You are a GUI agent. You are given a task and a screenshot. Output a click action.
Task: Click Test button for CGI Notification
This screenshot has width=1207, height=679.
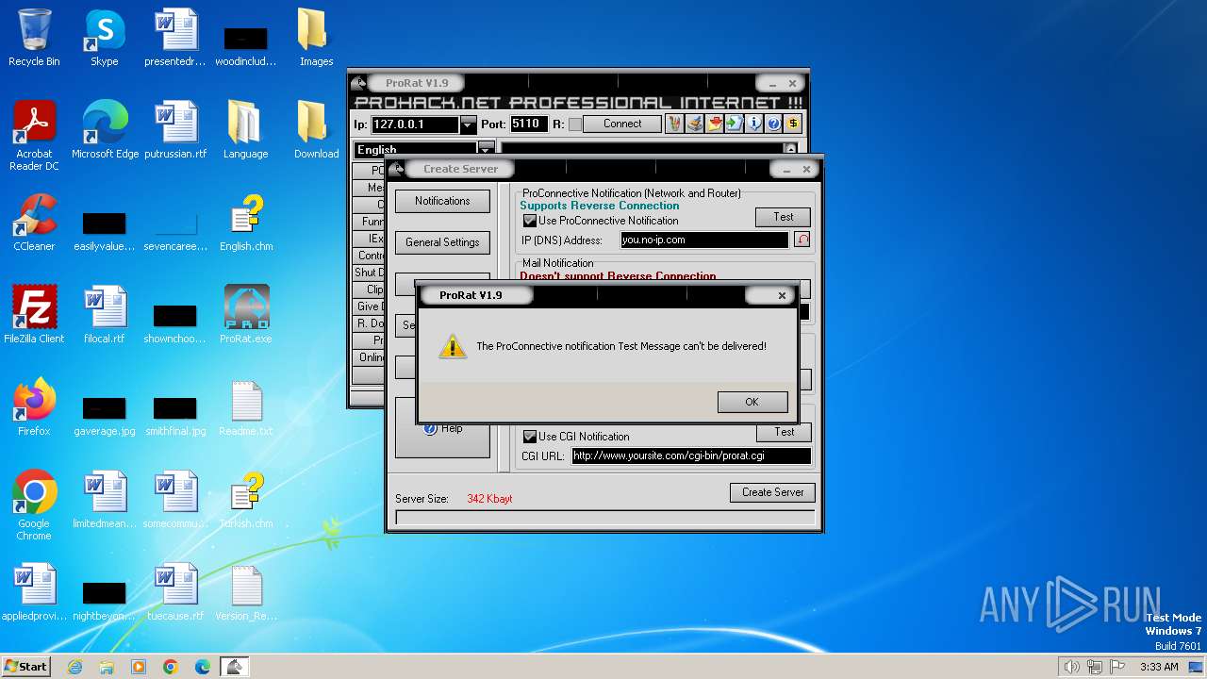pos(784,432)
